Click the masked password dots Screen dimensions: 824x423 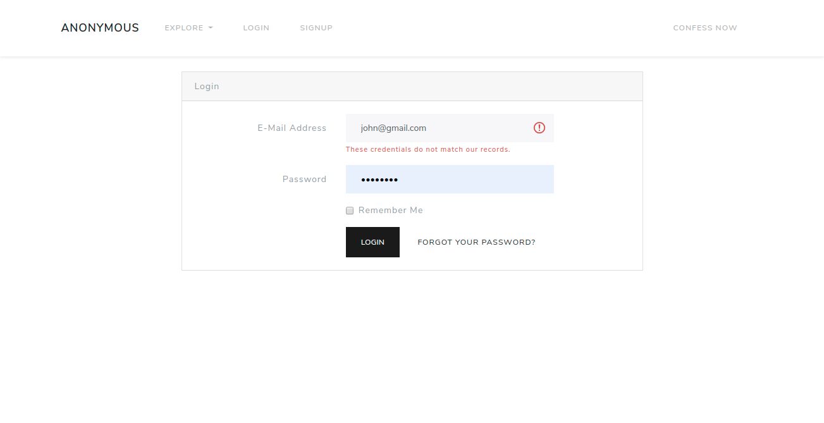coord(379,180)
